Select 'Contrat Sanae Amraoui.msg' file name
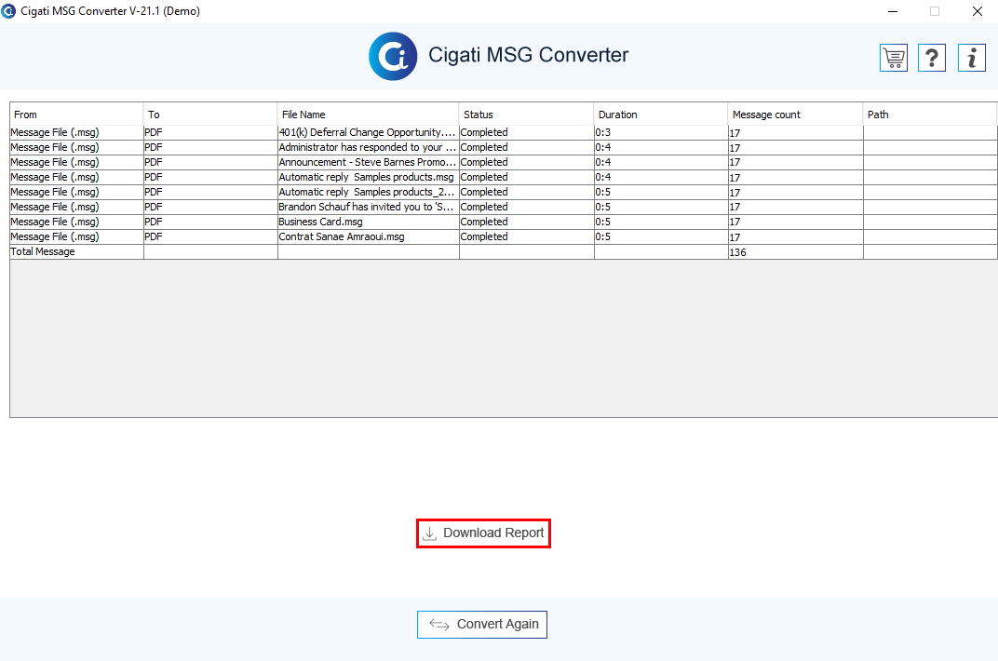The height and width of the screenshot is (661, 998). (x=368, y=236)
